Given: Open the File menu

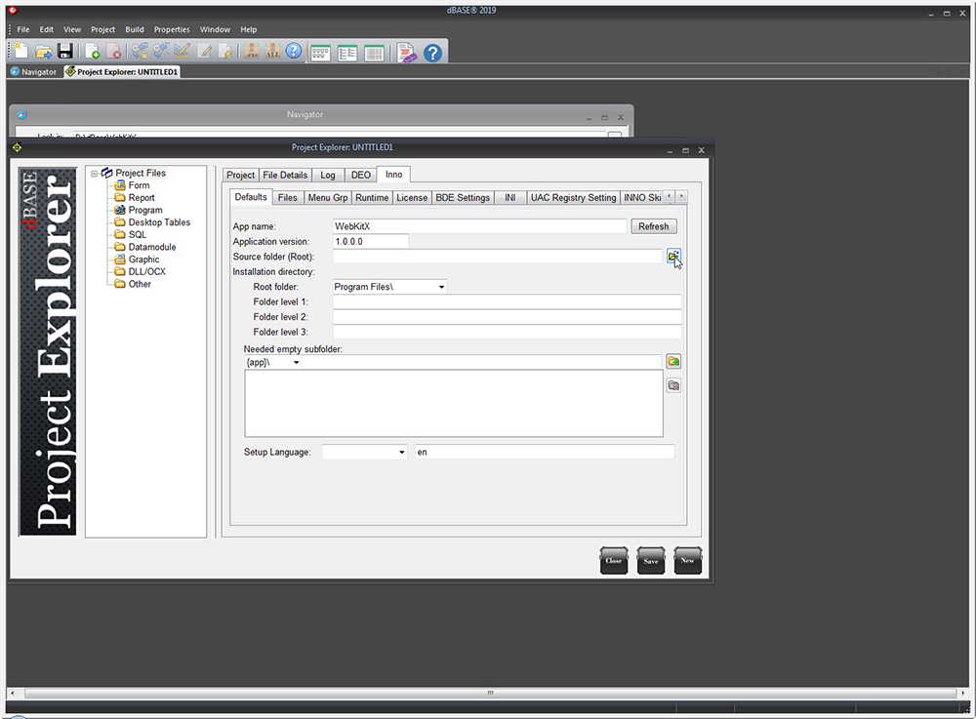Looking at the screenshot, I should 23,29.
